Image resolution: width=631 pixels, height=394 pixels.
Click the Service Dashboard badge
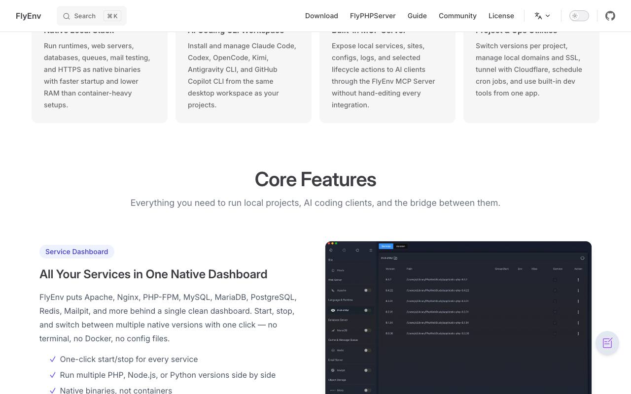(x=77, y=252)
